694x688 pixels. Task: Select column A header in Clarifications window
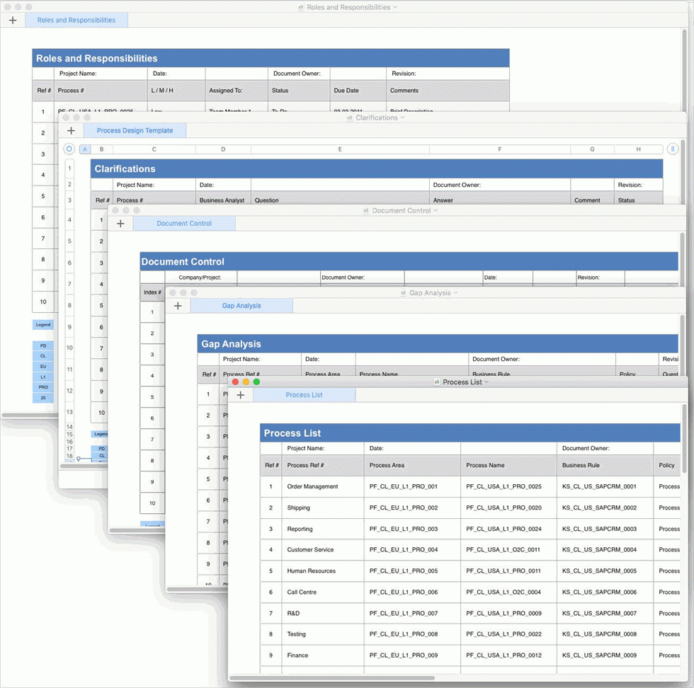click(x=85, y=149)
